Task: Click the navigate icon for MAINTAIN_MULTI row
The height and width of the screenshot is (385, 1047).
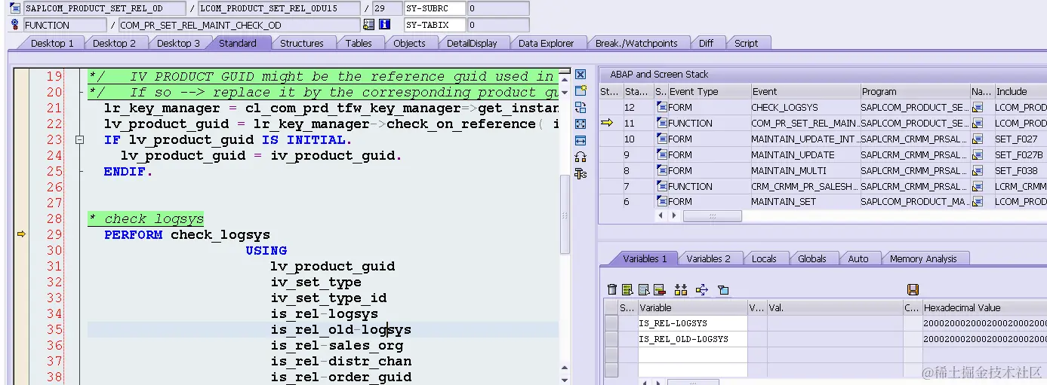Action: tap(977, 171)
